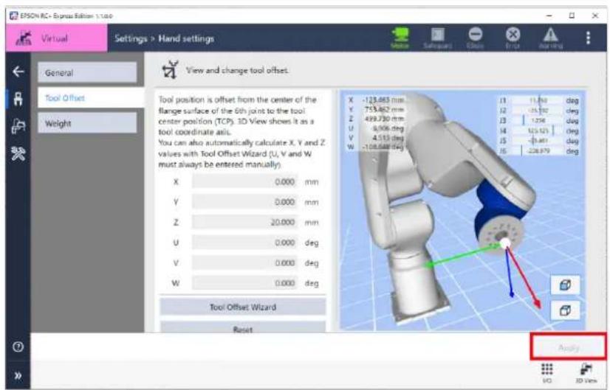
Task: Open the 3D View icon at bottom
Action: click(x=586, y=373)
